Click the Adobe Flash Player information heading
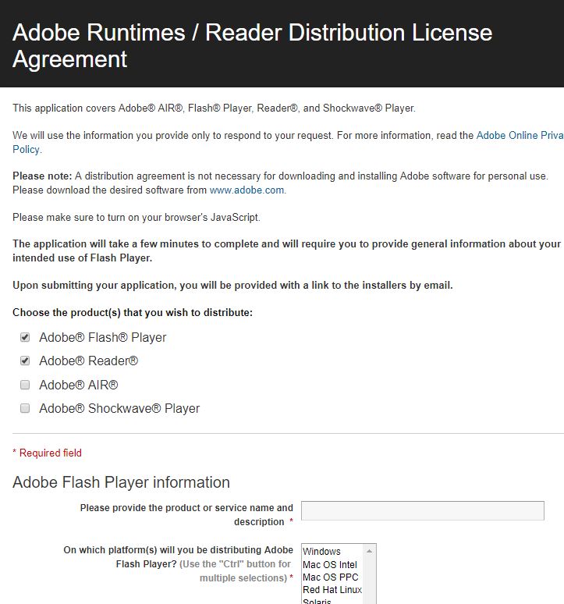This screenshot has width=564, height=604. (x=121, y=482)
